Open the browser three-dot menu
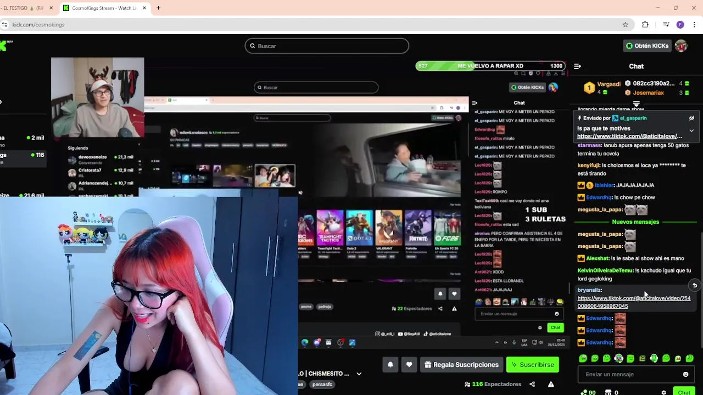703x395 pixels. [x=695, y=25]
